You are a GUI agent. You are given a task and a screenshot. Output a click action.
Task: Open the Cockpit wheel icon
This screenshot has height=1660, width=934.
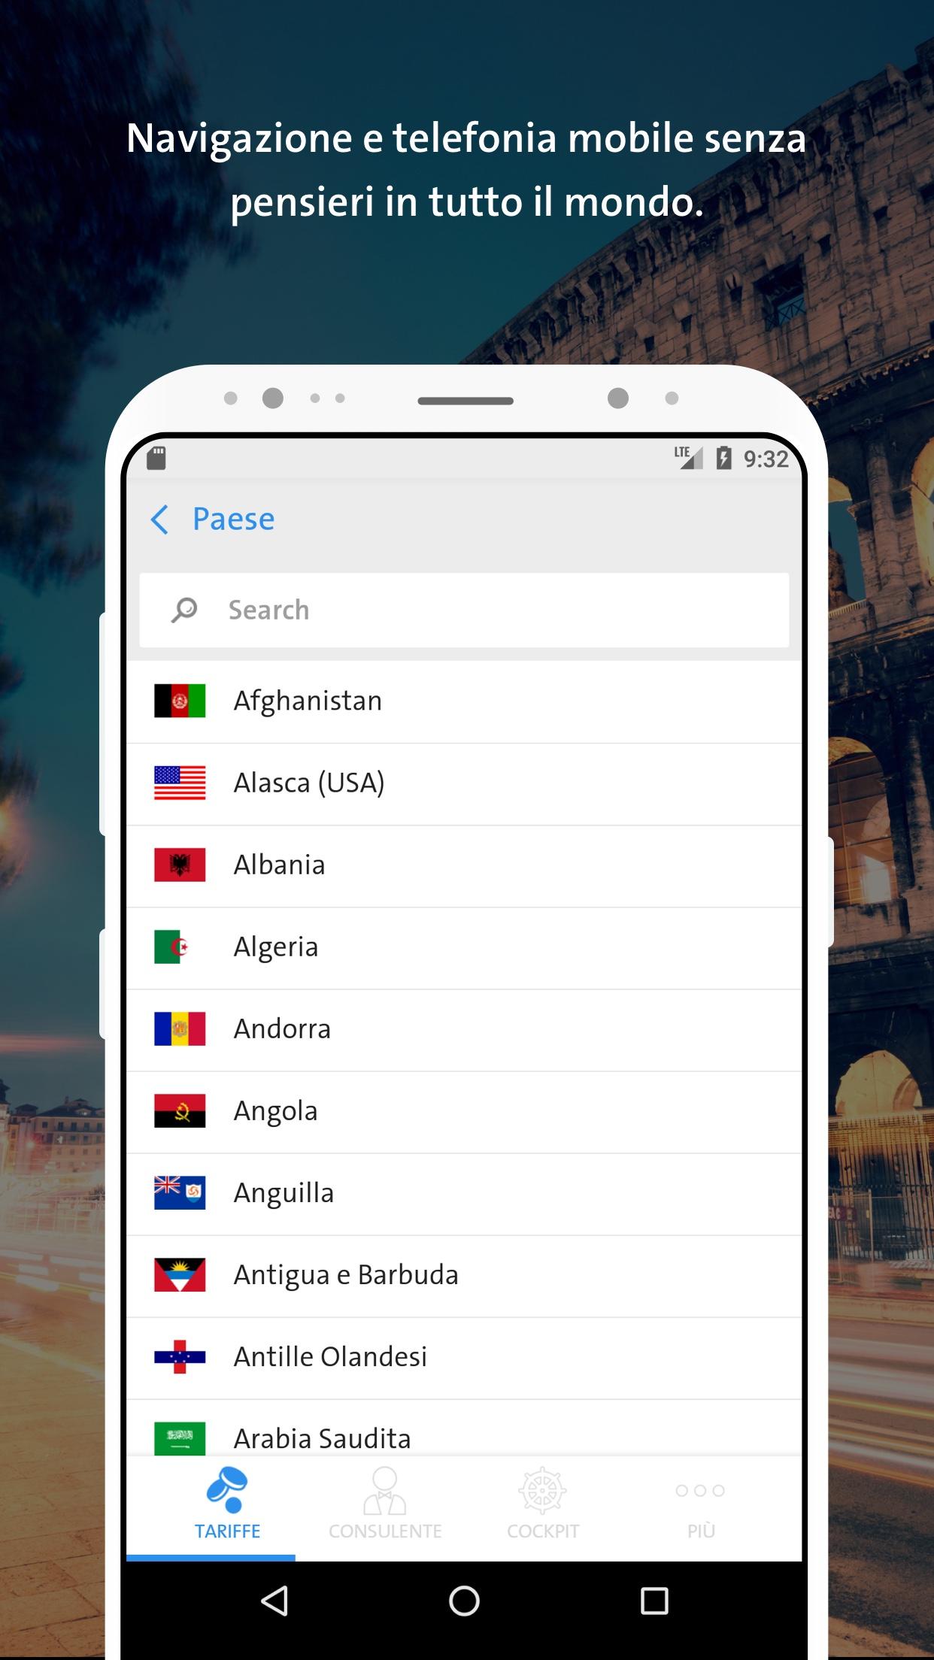click(543, 1490)
